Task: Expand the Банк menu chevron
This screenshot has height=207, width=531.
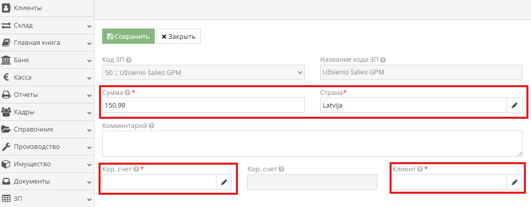Action: click(89, 61)
